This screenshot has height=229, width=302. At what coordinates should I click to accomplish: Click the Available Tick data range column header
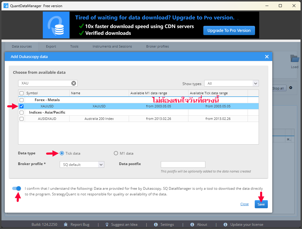218,93
